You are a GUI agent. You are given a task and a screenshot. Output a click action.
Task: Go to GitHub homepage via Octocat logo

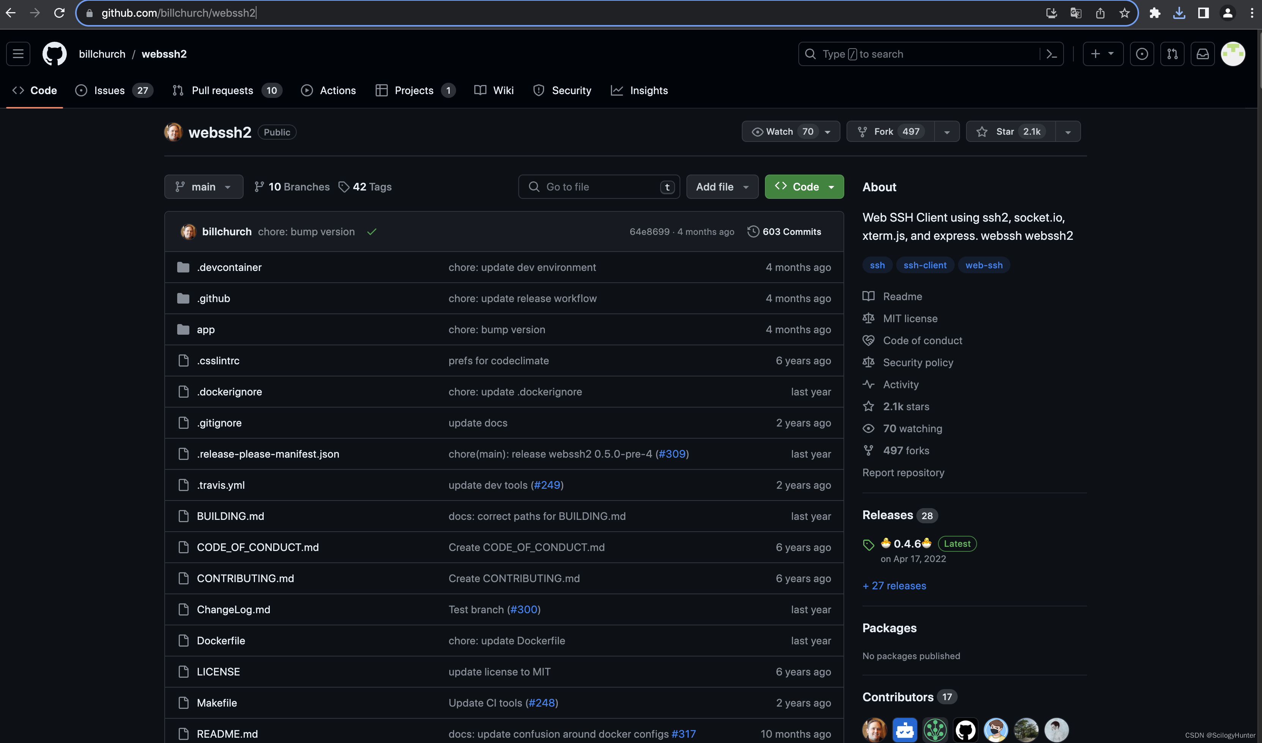(x=54, y=54)
